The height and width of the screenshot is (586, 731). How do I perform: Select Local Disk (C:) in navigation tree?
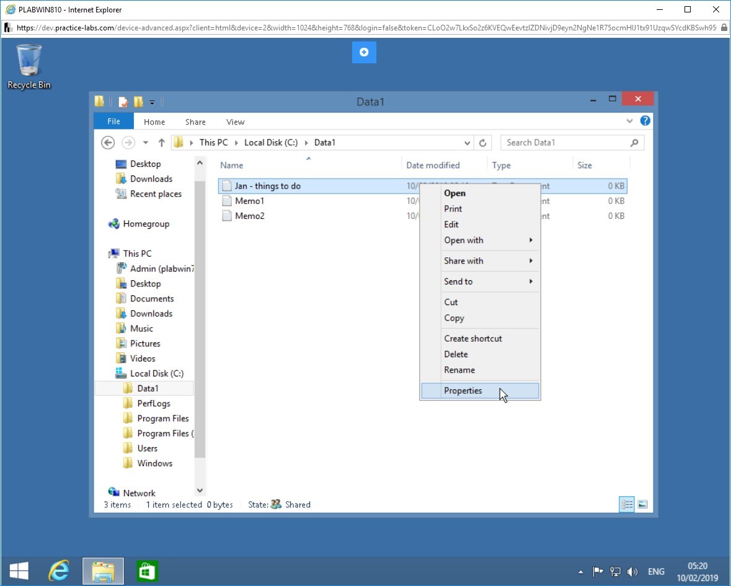click(149, 373)
